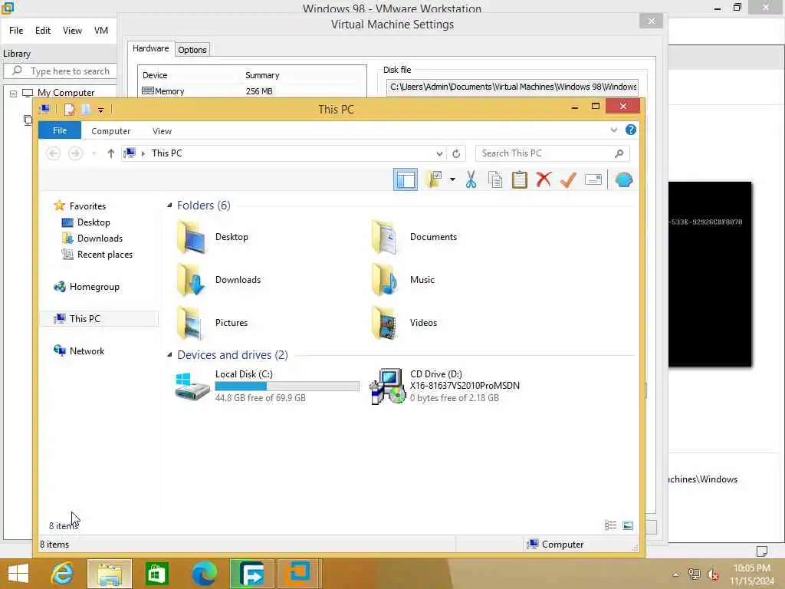Toggle the navigation pane layout toolbar button
785x589 pixels.
(x=405, y=179)
